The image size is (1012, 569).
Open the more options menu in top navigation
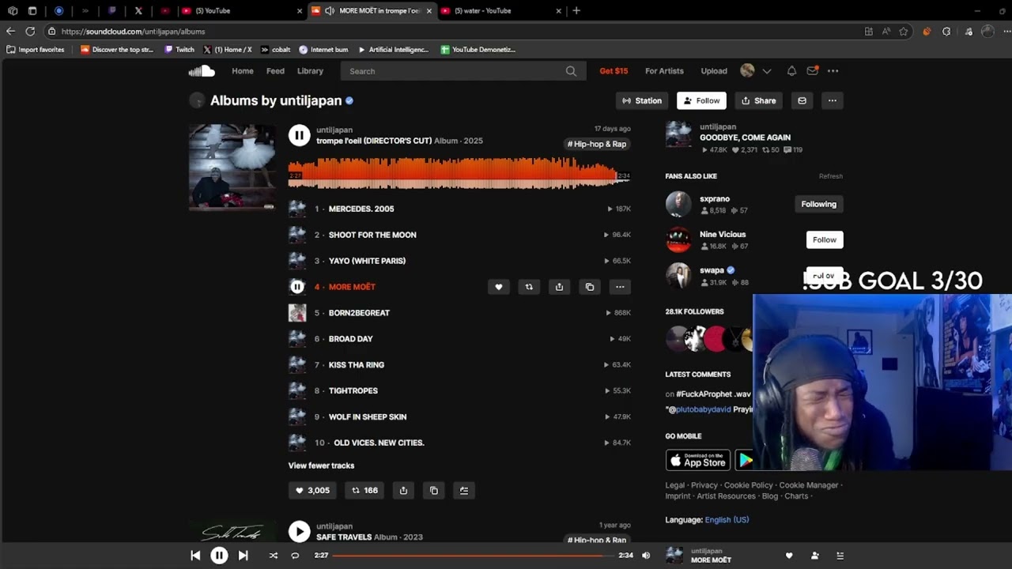coord(833,71)
